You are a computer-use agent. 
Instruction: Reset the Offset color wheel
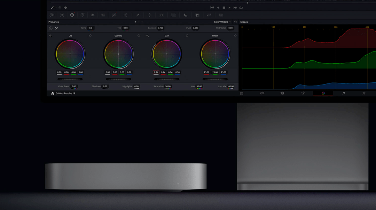coord(235,36)
